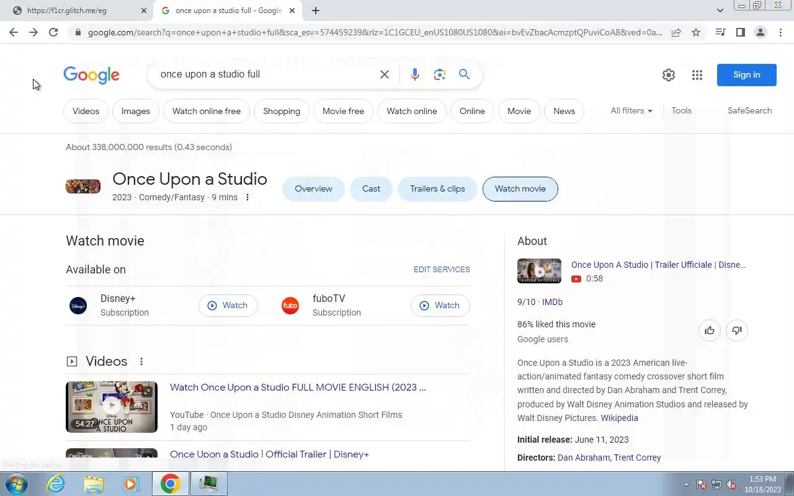Open the IMDb rating link
Image resolution: width=794 pixels, height=496 pixels.
(552, 302)
